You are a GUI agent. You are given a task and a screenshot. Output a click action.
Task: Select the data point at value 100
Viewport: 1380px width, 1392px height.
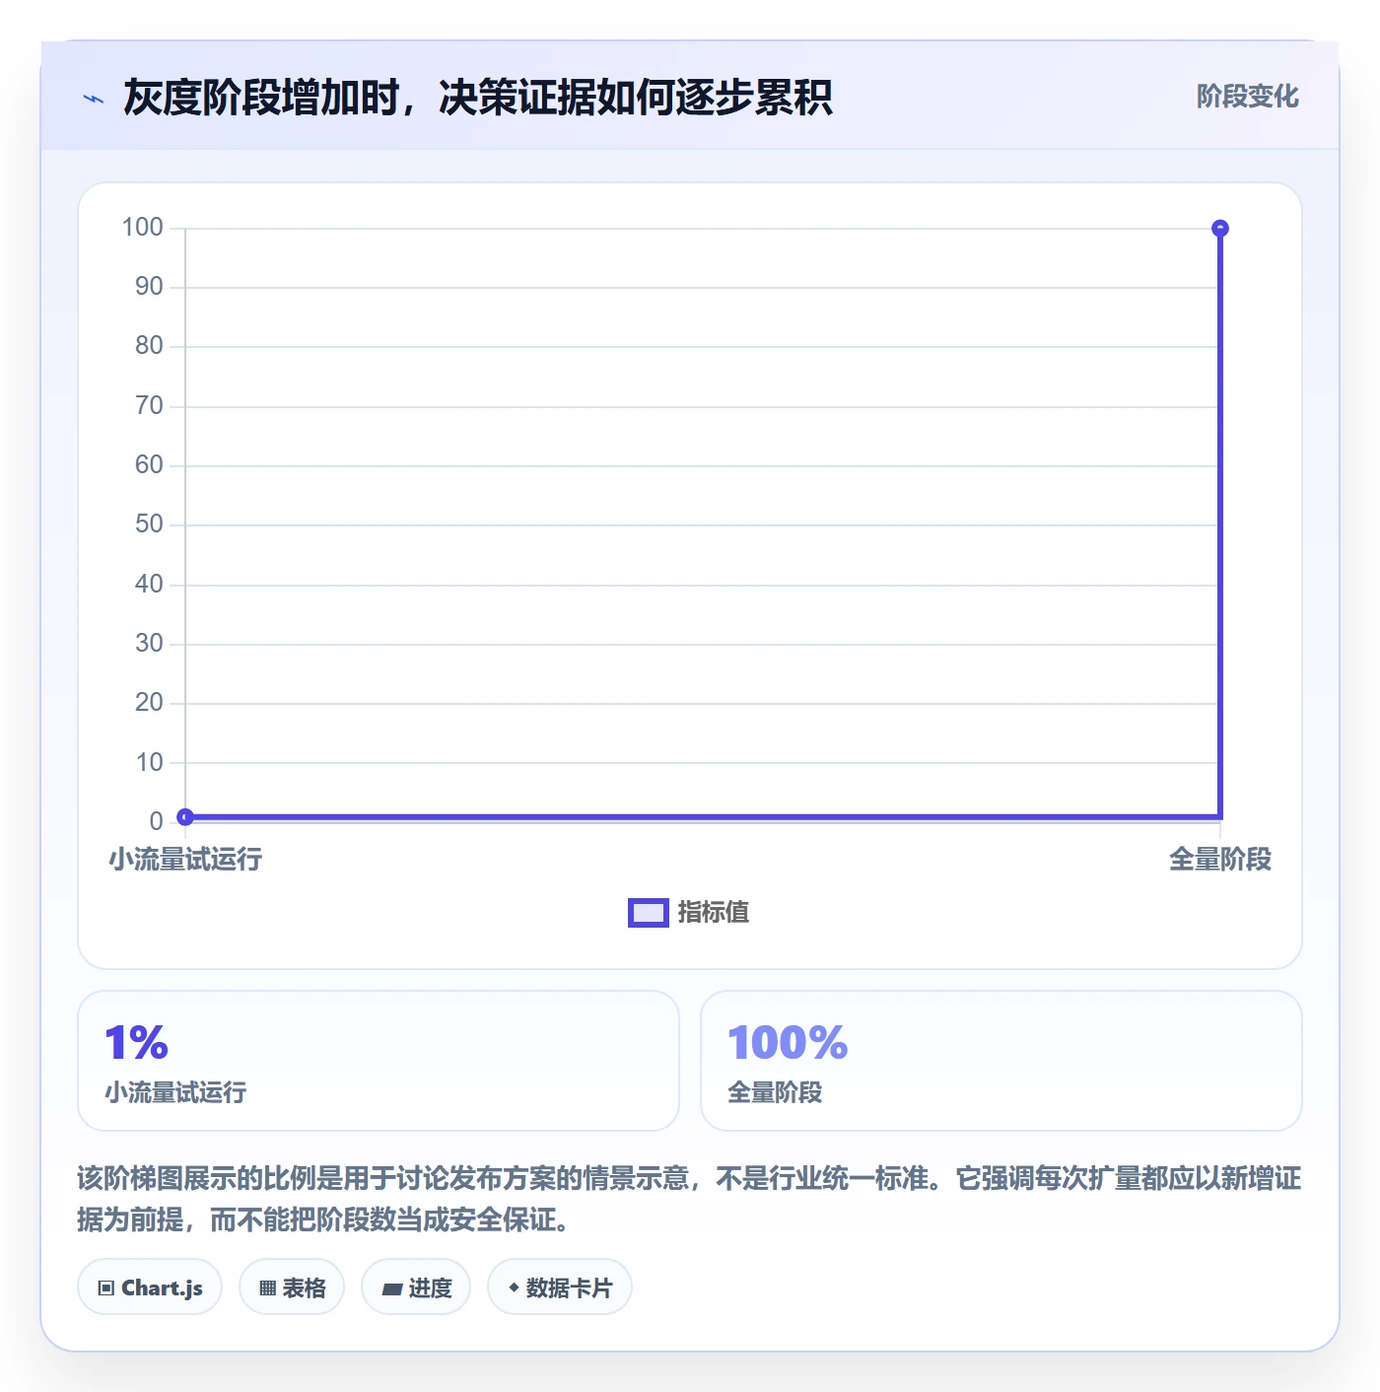(1220, 229)
